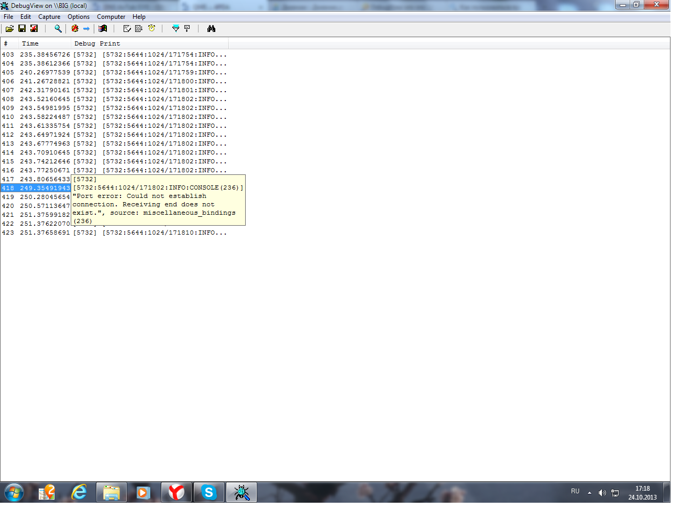
Task: Click the Save floppy disk icon
Action: [22, 29]
